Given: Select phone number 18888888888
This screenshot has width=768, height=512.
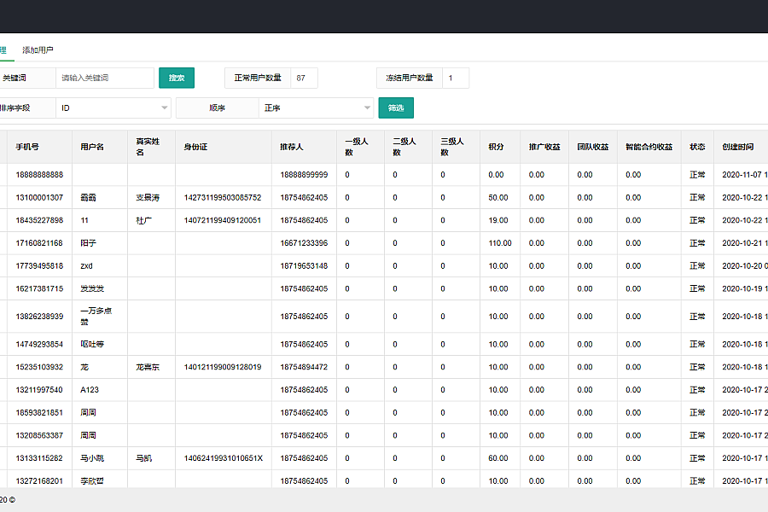Looking at the screenshot, I should [39, 174].
